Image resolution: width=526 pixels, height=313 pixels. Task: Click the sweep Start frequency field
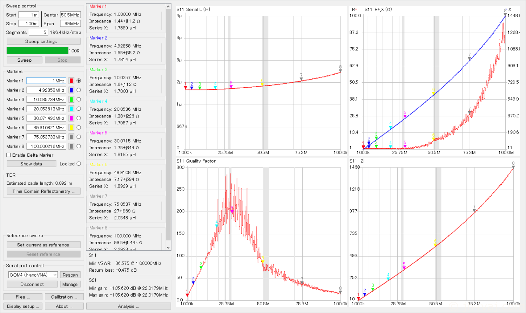click(29, 15)
